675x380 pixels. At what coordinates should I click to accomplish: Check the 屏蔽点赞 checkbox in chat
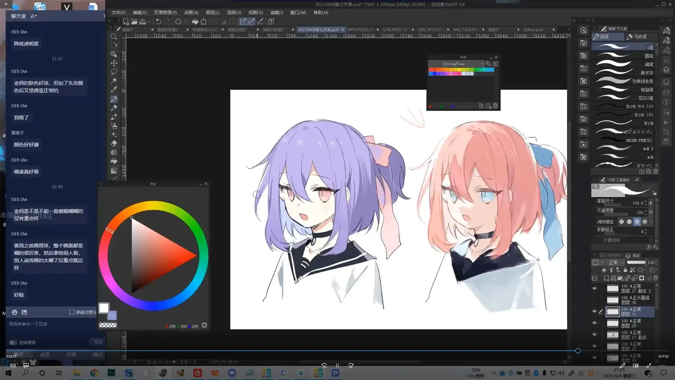[x=72, y=312]
